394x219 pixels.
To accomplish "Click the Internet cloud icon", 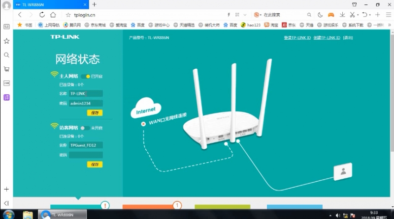I will (146, 108).
